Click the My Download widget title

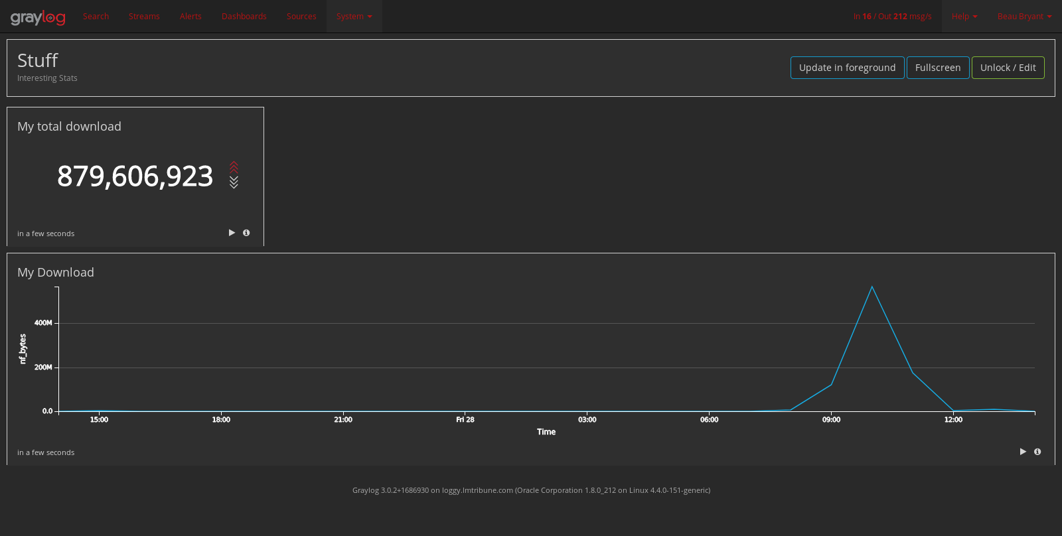56,273
